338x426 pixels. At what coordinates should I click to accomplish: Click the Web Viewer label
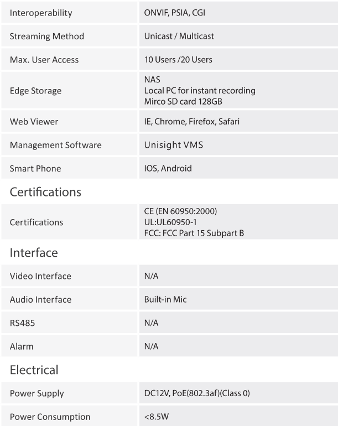pos(34,122)
